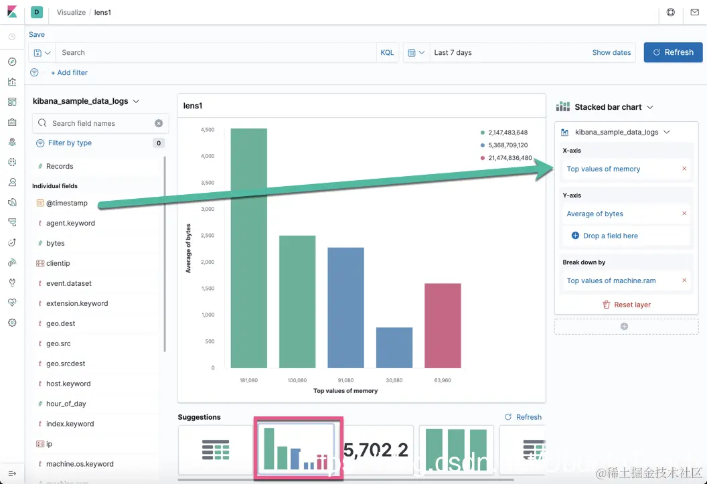The width and height of the screenshot is (707, 484).
Task: Remove Top values of memory dimension
Action: tap(684, 169)
